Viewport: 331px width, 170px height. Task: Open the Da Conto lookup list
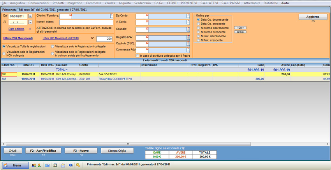188,16
